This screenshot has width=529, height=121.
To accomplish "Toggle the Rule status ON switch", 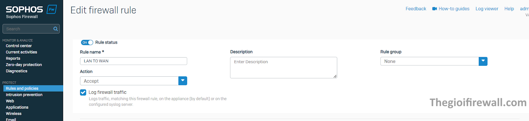I will [87, 42].
